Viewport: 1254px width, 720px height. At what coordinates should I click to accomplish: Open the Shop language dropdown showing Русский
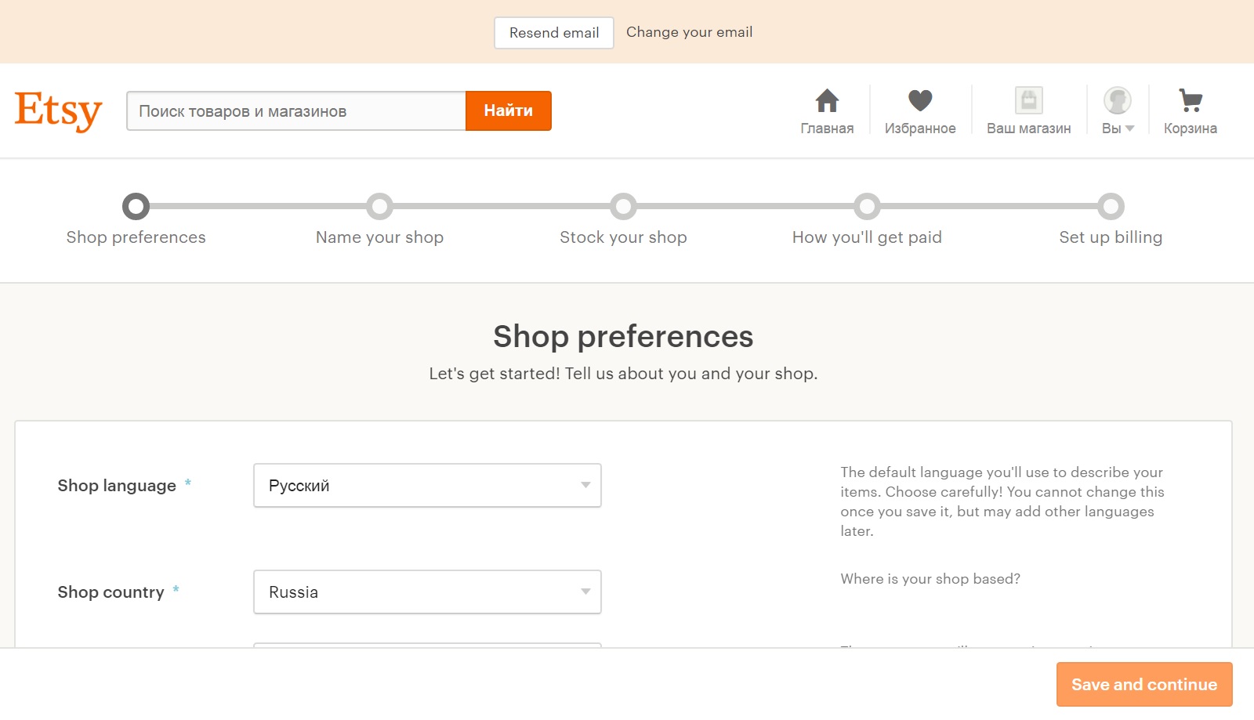pos(427,485)
